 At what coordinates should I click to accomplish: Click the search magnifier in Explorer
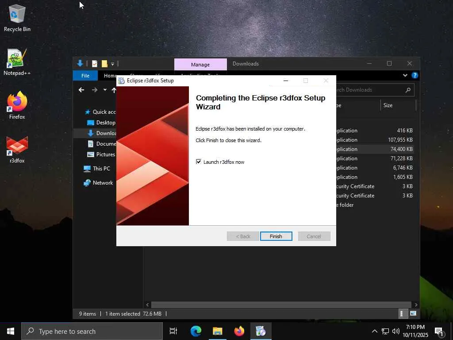point(408,90)
